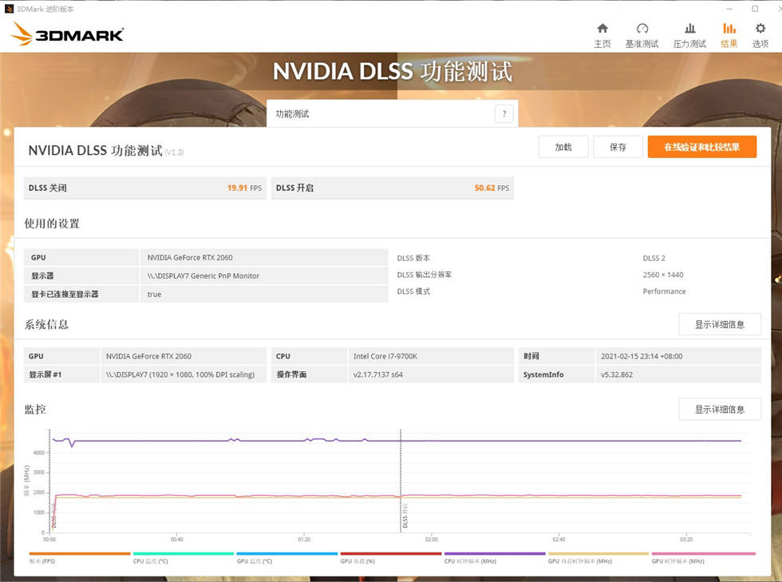The height and width of the screenshot is (582, 782).
Task: Toggle the purple CPU 时钟频率 legend series
Action: pos(495,557)
